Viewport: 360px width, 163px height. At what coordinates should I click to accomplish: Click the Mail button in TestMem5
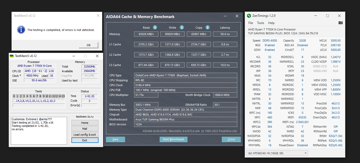(85, 129)
